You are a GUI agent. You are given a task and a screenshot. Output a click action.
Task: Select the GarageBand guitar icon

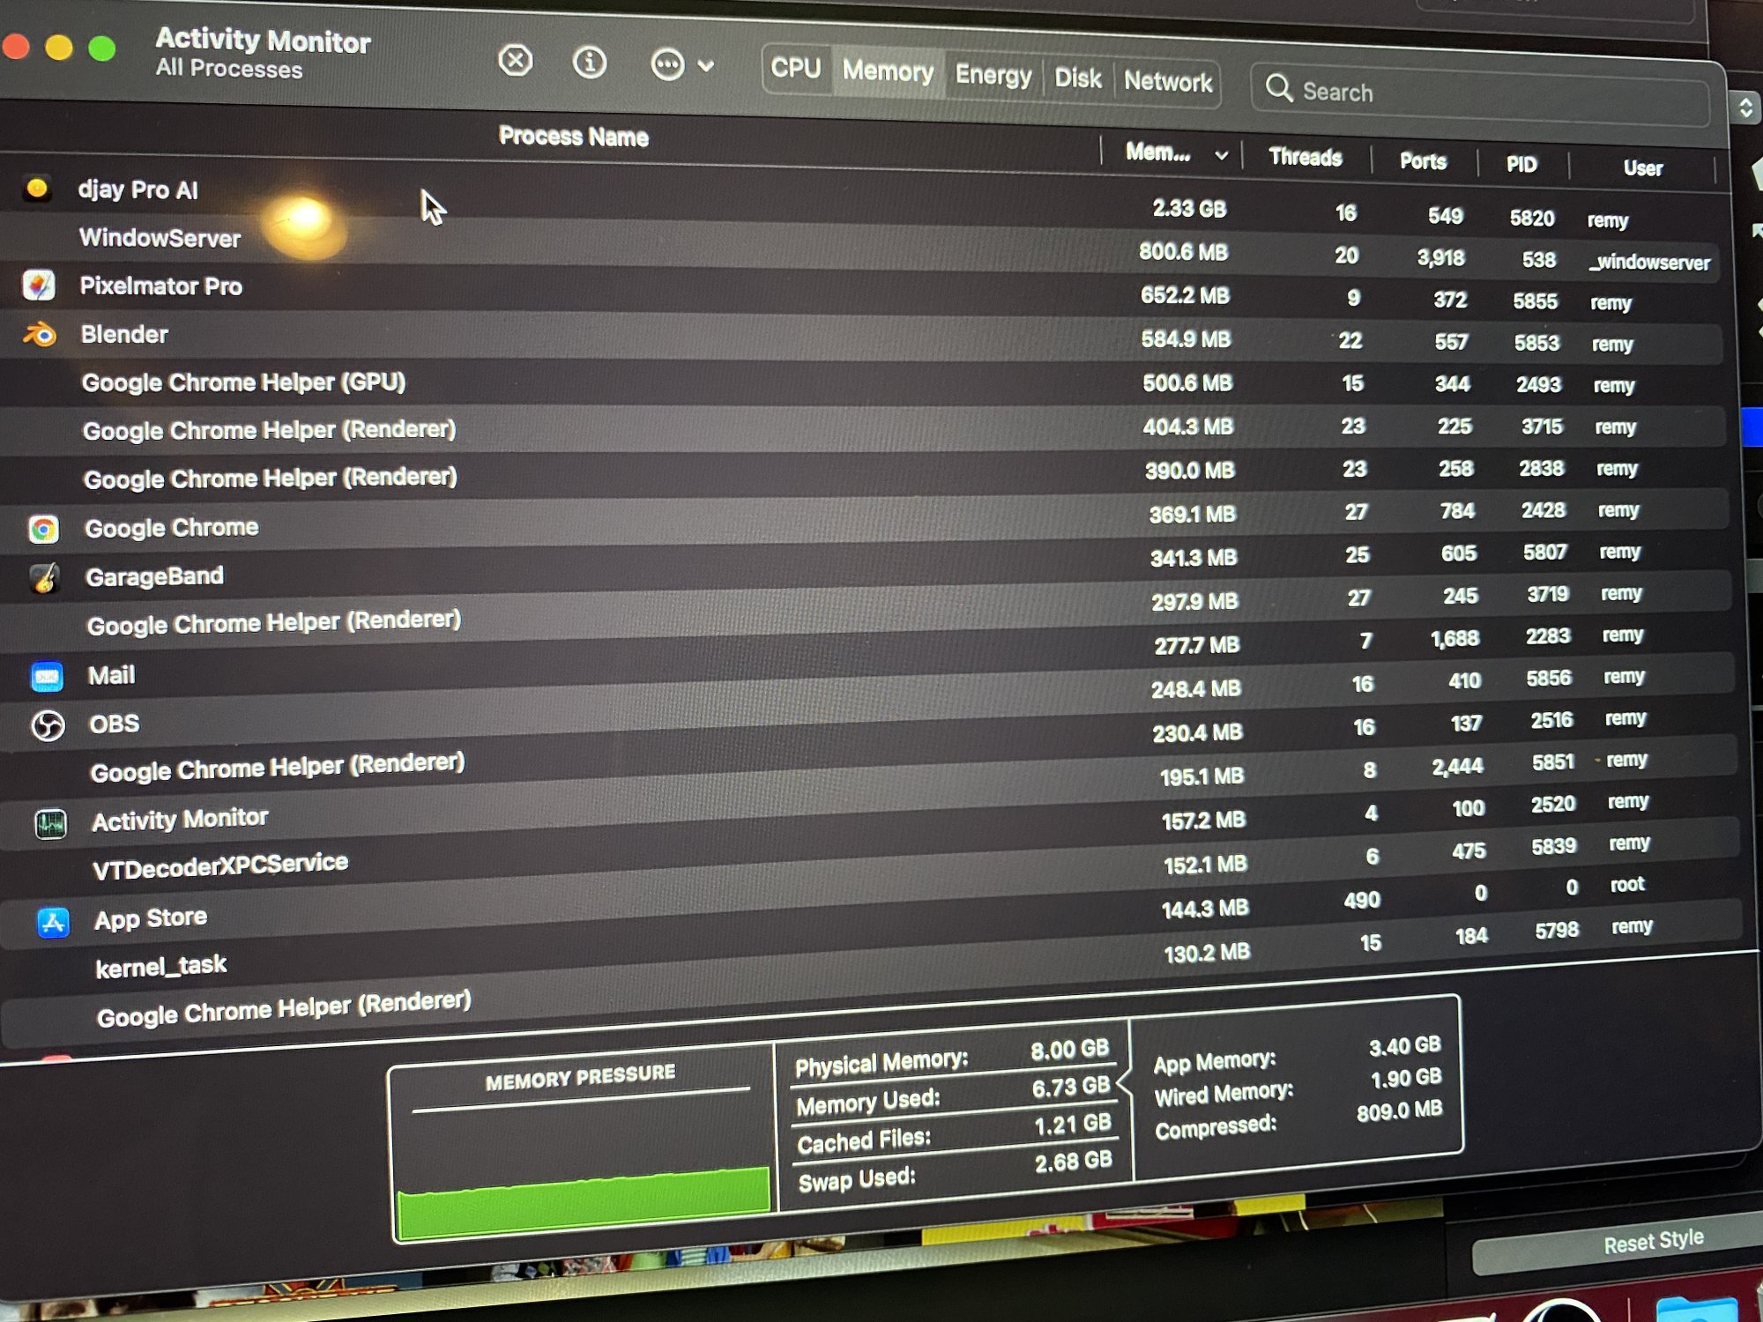(45, 579)
